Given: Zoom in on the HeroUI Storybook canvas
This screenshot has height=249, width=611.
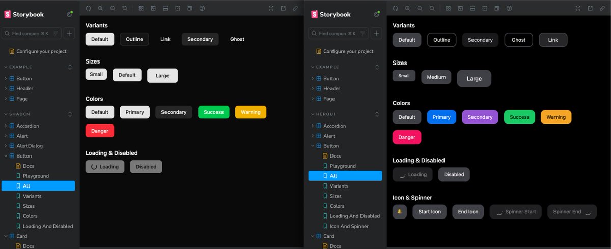Looking at the screenshot, I should (x=407, y=8).
